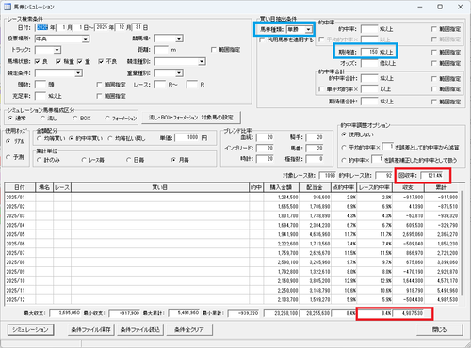Choose 的中率買い amount allocation
The height and width of the screenshot is (348, 471).
click(71, 138)
